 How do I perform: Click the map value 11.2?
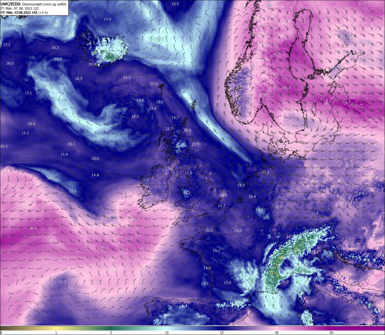186,193
